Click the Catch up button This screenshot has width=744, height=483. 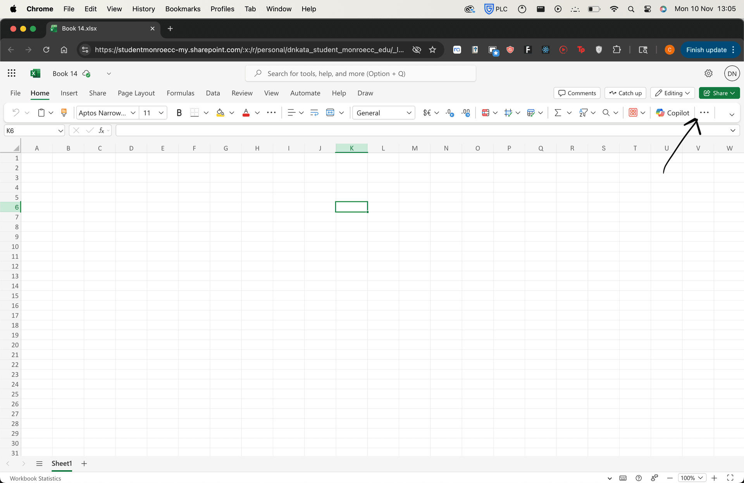pyautogui.click(x=625, y=93)
